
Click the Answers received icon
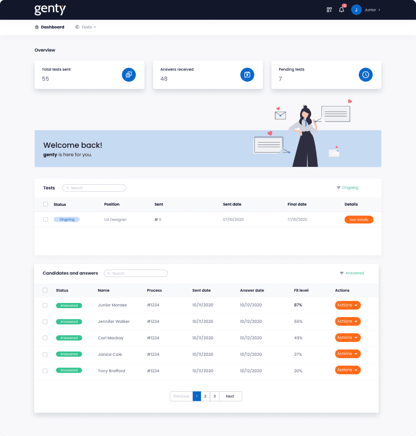point(247,75)
